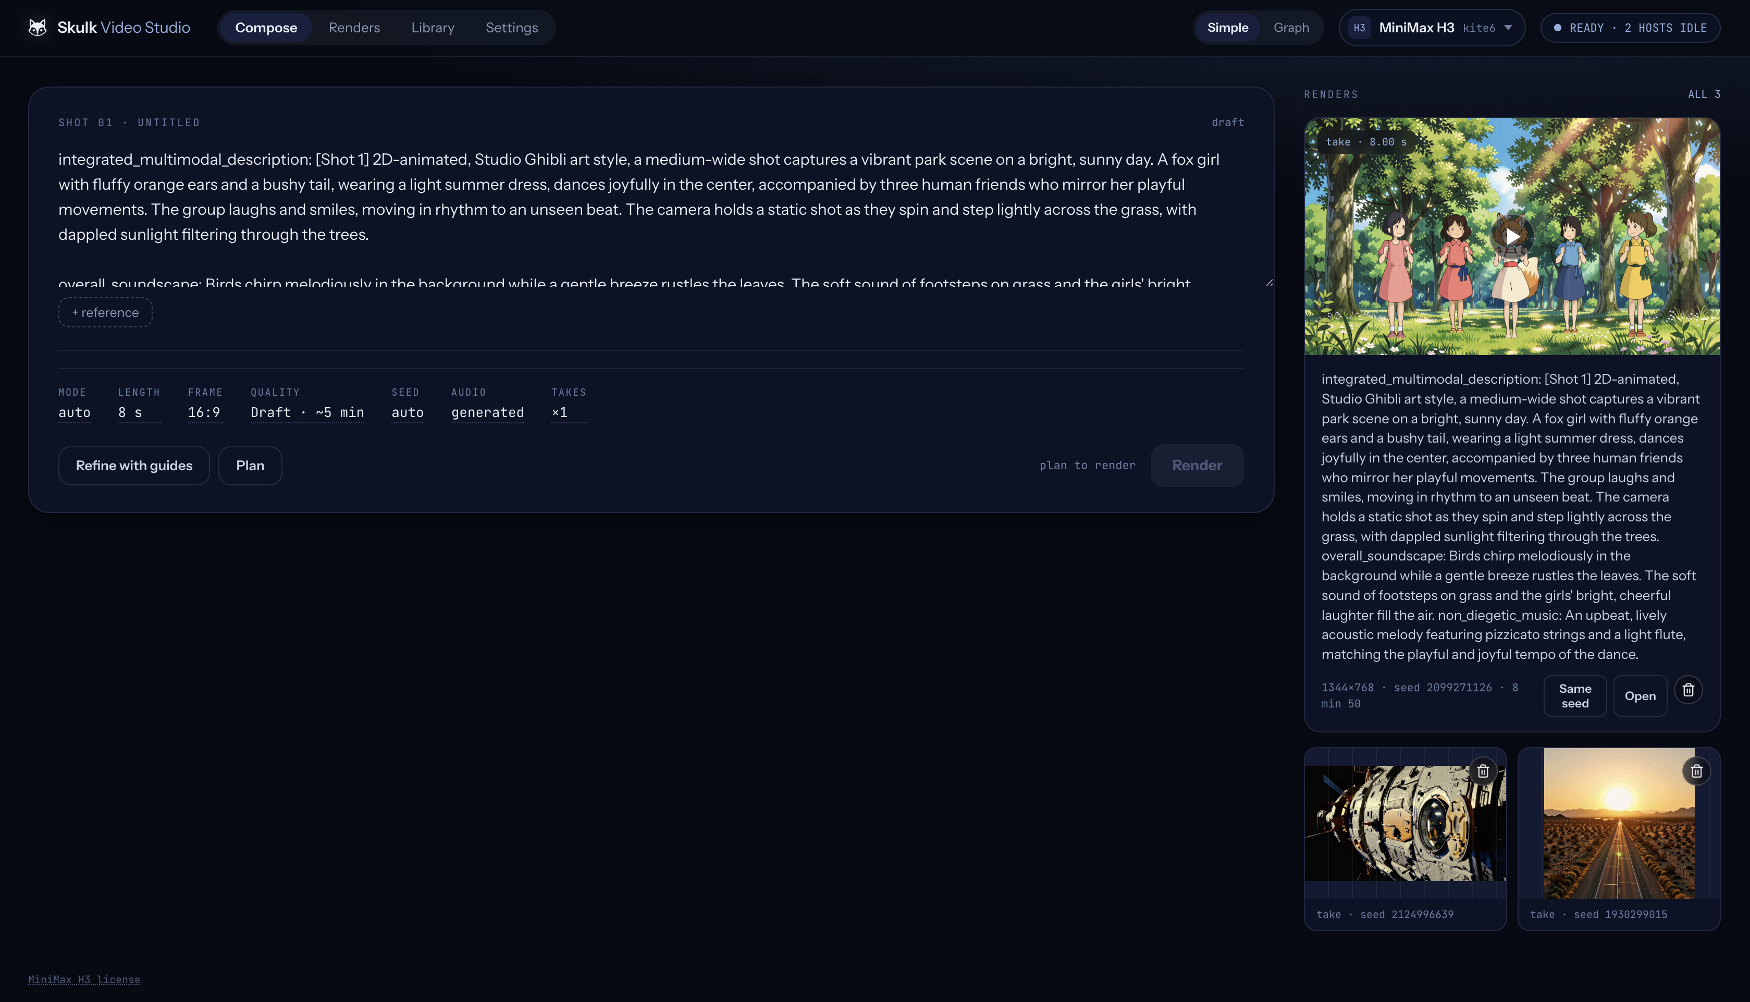Open the MiniMax H3 model dropdown
Viewport: 1750px width, 1002px height.
coord(1432,28)
